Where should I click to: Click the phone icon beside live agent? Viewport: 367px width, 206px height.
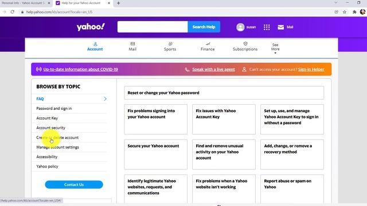pos(187,70)
